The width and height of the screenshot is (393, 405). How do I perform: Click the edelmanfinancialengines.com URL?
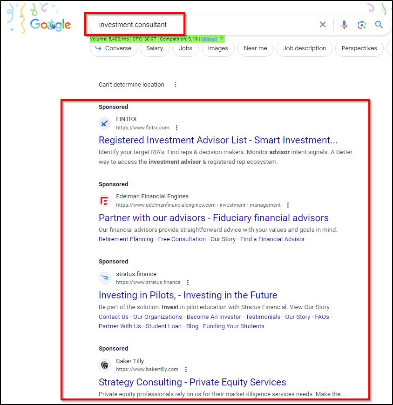coord(198,205)
